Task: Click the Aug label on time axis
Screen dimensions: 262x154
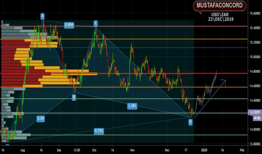Action: click(23, 150)
